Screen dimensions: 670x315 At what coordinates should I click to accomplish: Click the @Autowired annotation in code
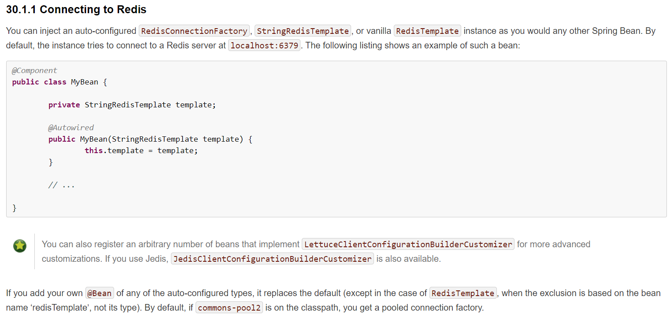click(71, 128)
